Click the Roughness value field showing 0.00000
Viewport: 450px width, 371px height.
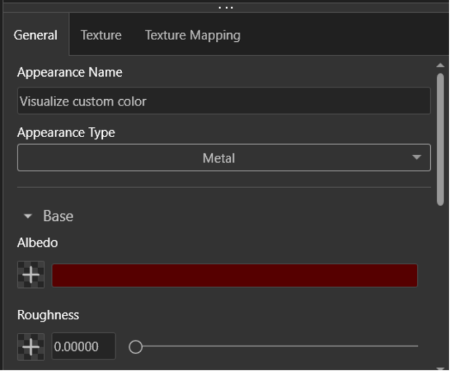point(83,347)
